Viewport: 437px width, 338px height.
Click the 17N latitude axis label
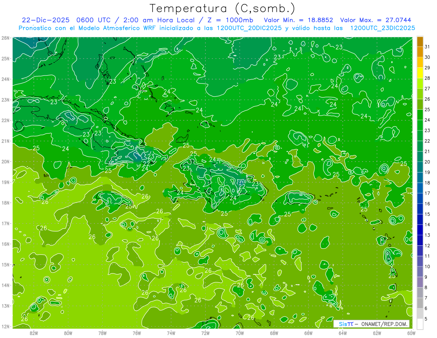click(5, 223)
